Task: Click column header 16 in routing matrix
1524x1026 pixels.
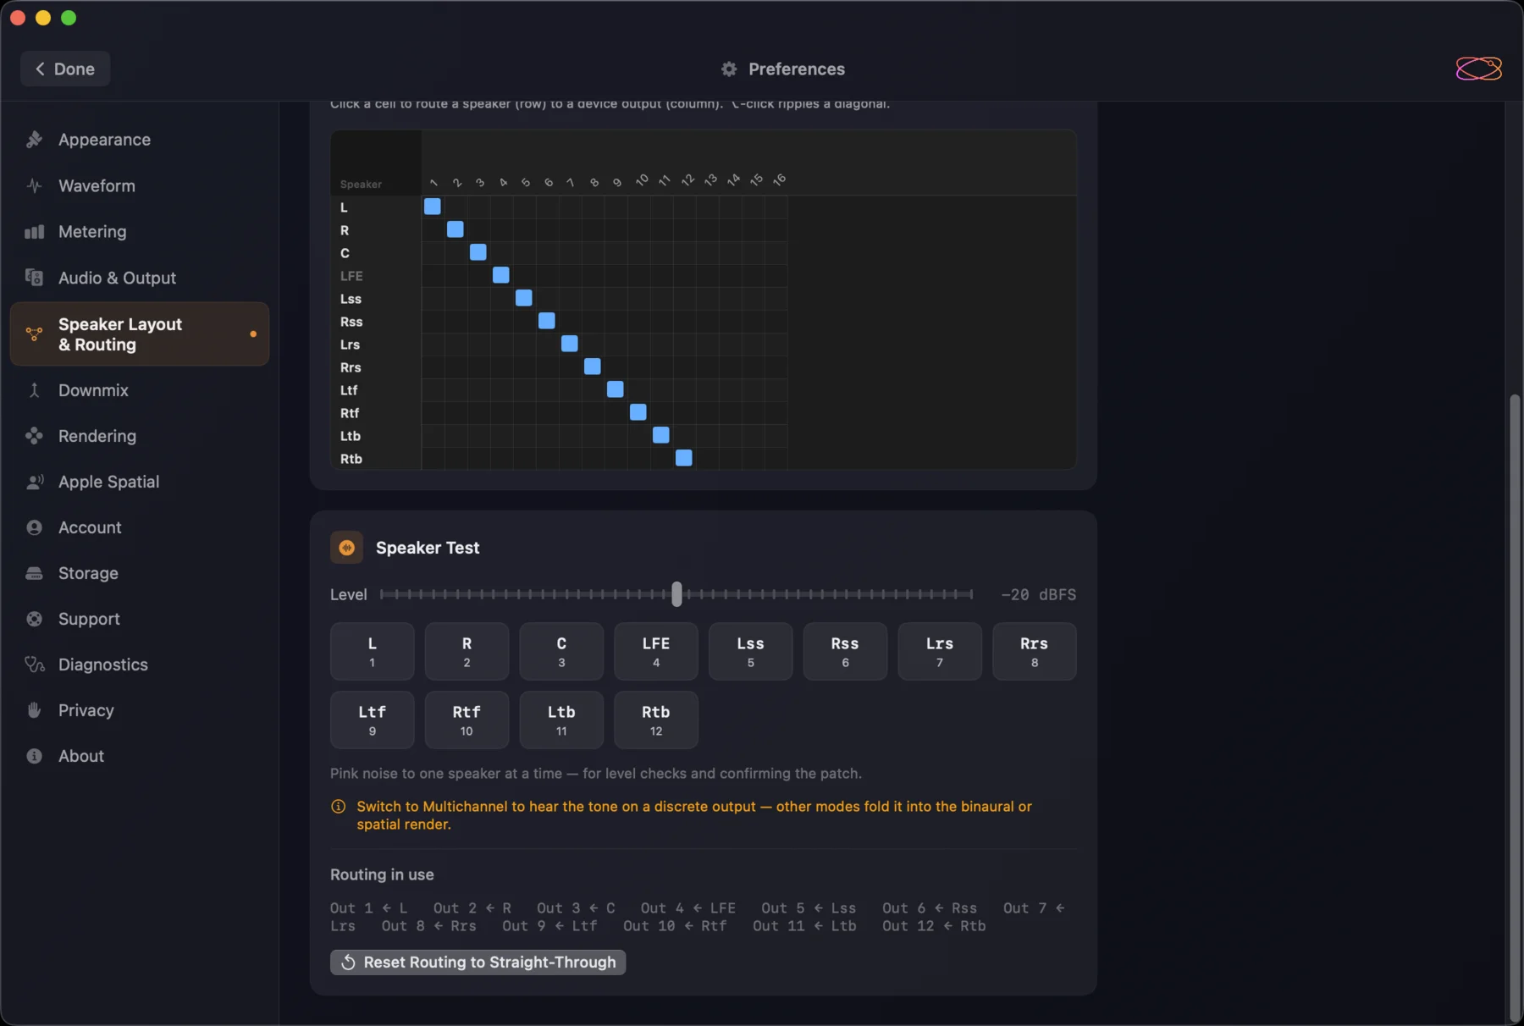Action: [x=779, y=179]
